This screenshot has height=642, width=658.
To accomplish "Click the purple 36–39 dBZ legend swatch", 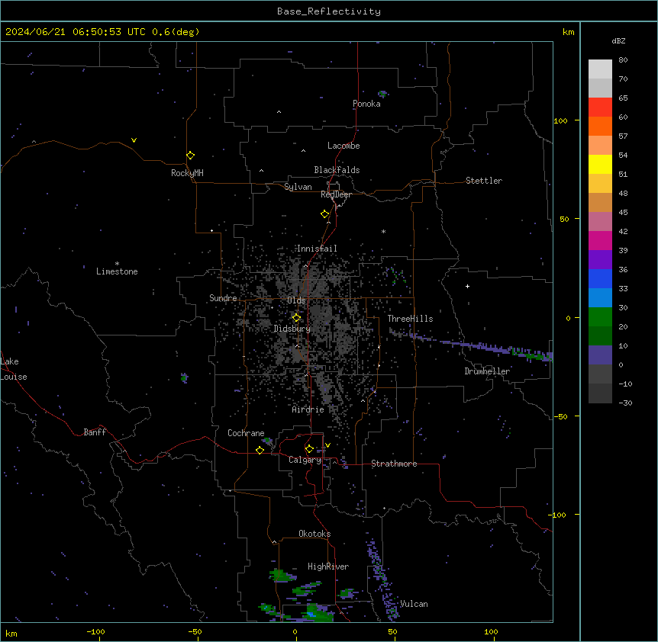I will 600,259.
